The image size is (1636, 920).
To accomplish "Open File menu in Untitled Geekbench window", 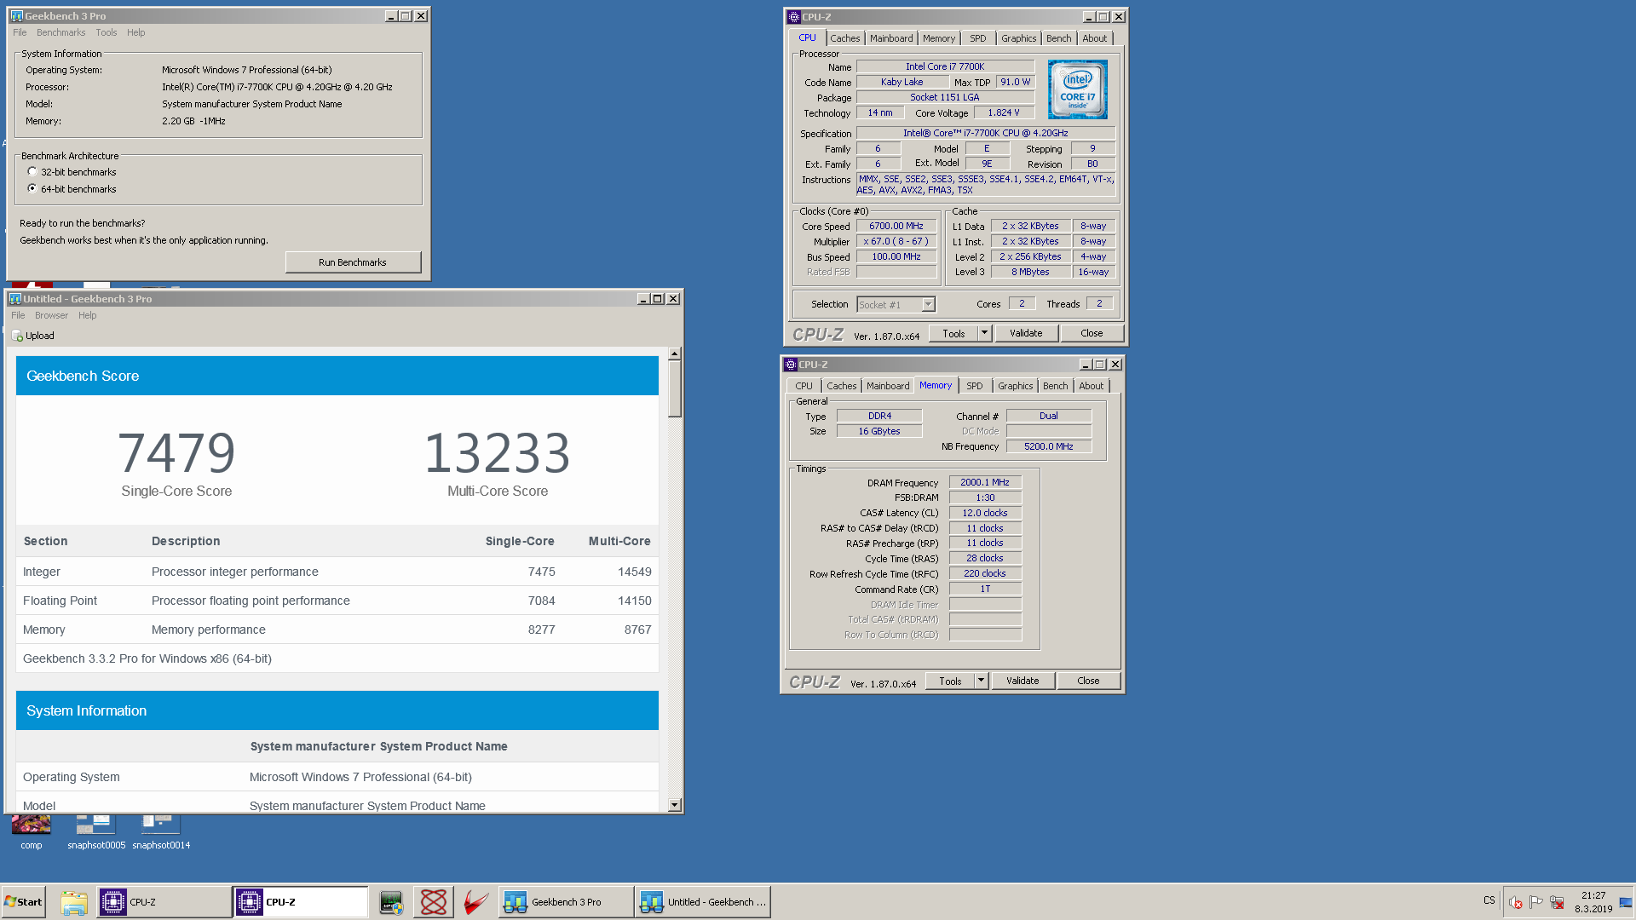I will click(18, 315).
